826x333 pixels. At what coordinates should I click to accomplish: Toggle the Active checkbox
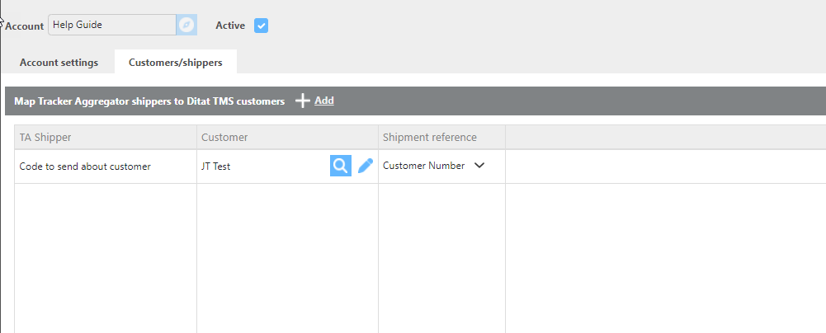[x=261, y=26]
